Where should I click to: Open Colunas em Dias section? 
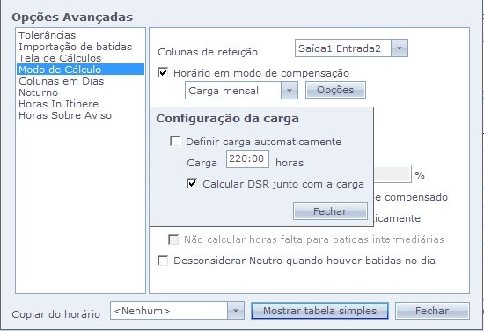click(61, 81)
